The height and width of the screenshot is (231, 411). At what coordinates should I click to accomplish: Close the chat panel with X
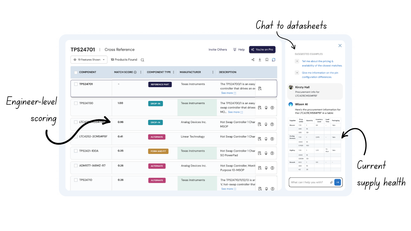click(x=340, y=46)
